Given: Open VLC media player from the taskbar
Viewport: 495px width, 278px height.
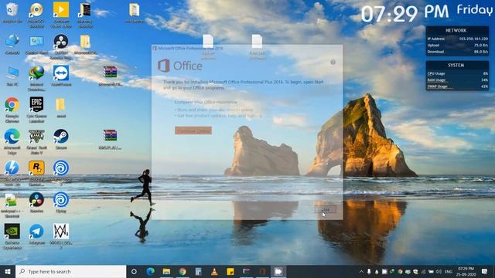Looking at the screenshot, I should pos(214,271).
